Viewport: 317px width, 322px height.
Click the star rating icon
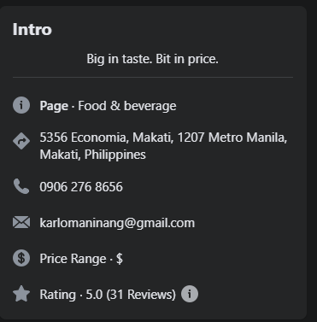[21, 294]
